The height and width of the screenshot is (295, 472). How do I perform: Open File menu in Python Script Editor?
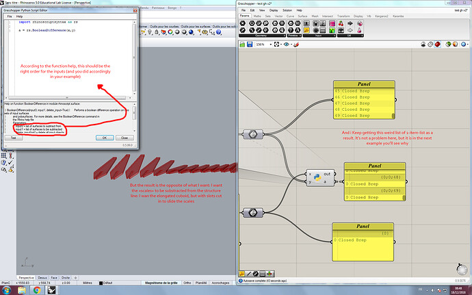pyautogui.click(x=10, y=16)
